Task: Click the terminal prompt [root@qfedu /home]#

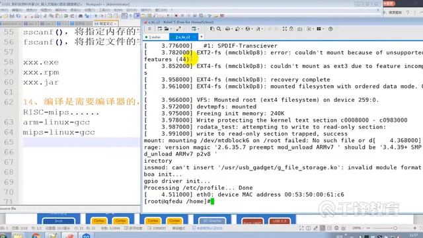Action: 177,201
